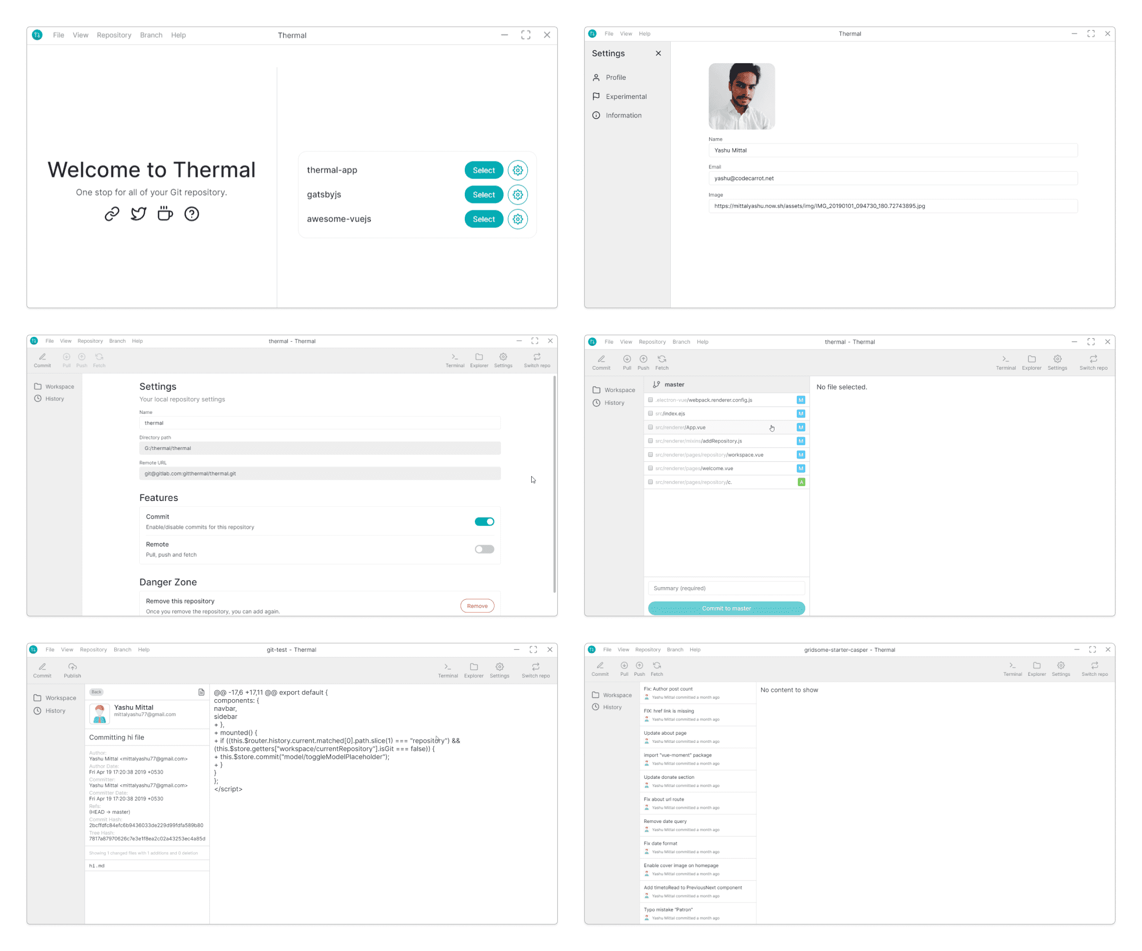
Task: Click Switch repo in the git-test window
Action: pyautogui.click(x=535, y=670)
